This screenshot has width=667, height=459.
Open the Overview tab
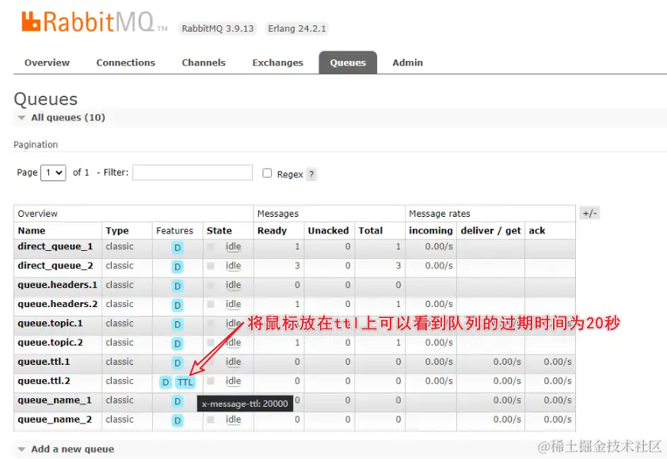(x=47, y=63)
